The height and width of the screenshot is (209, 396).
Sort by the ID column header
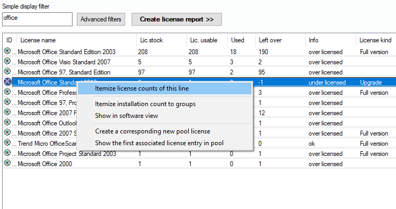coord(10,40)
